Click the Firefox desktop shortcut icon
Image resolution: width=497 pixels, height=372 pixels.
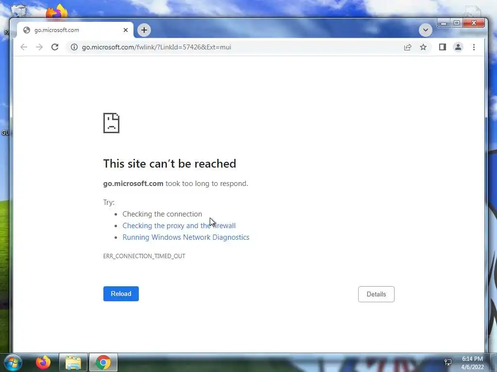tap(57, 12)
